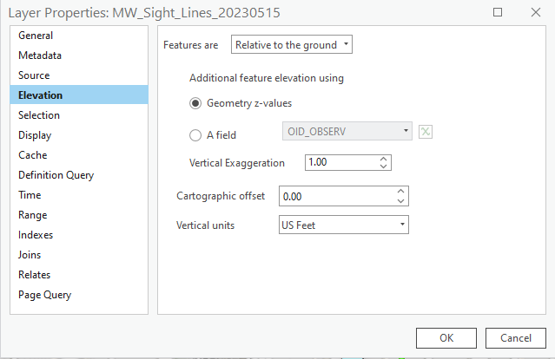This screenshot has height=359, width=555.
Task: Click the Cartographic offset input field
Action: 334,196
